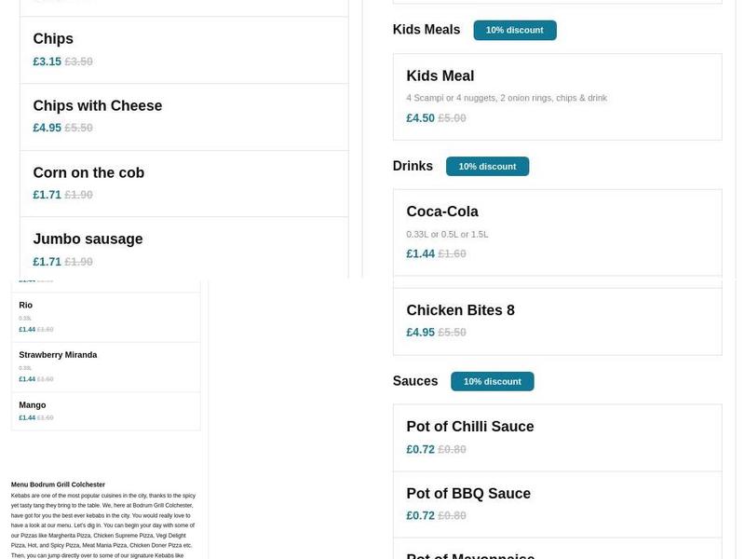
Task: Select the Jumbo sausage item
Action: pyautogui.click(x=88, y=239)
